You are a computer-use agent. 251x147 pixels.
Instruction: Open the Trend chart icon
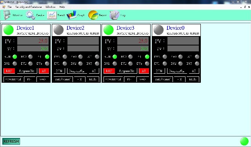point(52,15)
